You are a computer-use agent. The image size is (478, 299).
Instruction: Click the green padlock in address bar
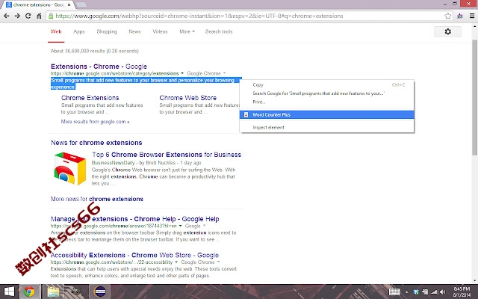51,16
